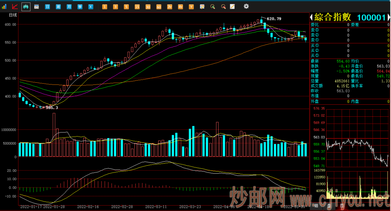Go to next index with right arrow

(388, 17)
